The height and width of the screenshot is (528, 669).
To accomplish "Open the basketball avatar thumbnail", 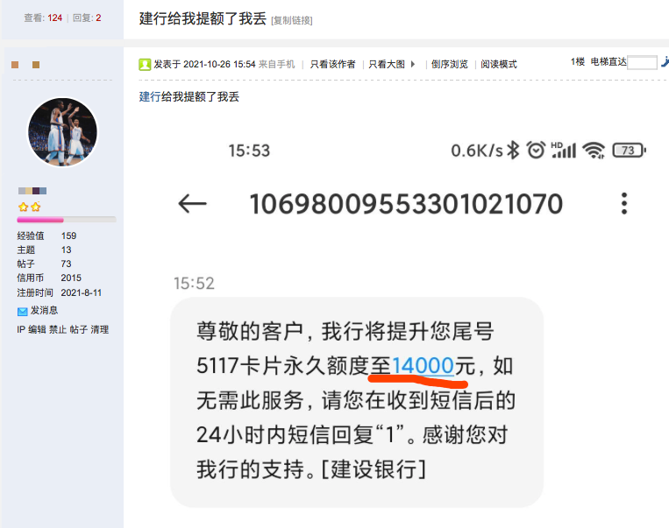I will pyautogui.click(x=63, y=131).
